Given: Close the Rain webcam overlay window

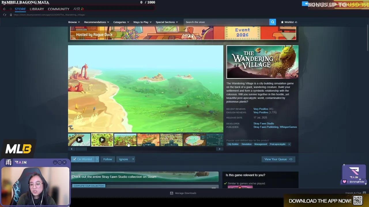Looking at the screenshot, I should pos(64,162).
